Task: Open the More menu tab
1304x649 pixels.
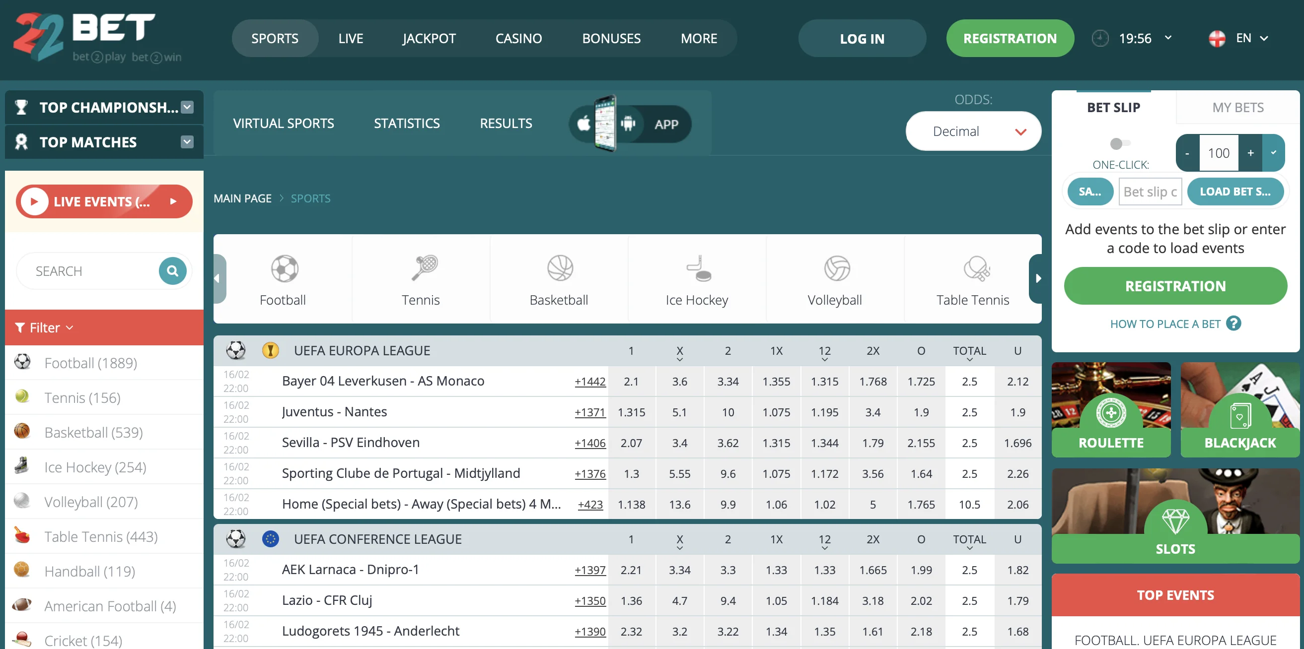Action: coord(699,38)
